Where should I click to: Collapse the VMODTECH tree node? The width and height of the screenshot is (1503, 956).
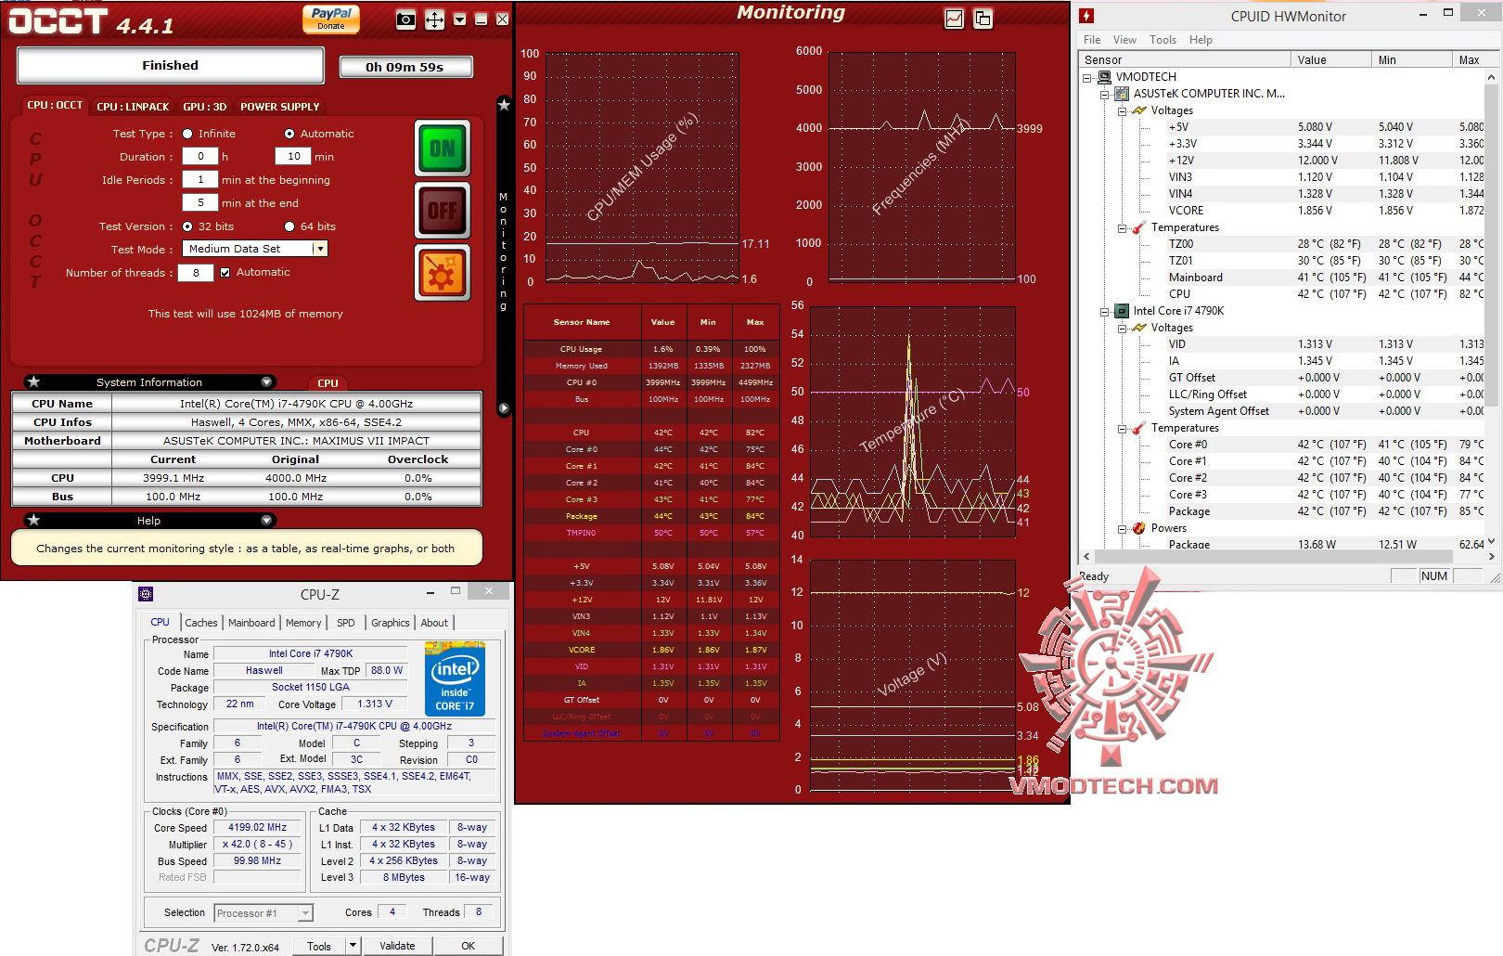[x=1087, y=78]
